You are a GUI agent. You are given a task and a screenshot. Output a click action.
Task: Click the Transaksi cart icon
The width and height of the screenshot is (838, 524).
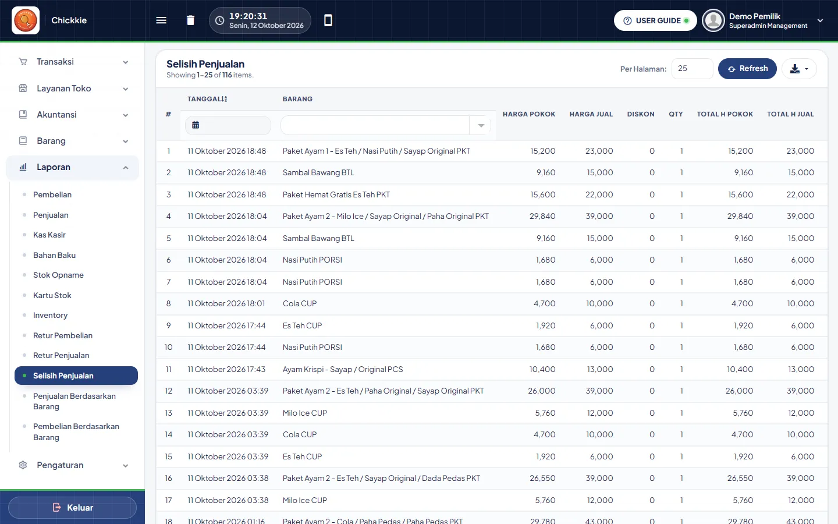(23, 62)
